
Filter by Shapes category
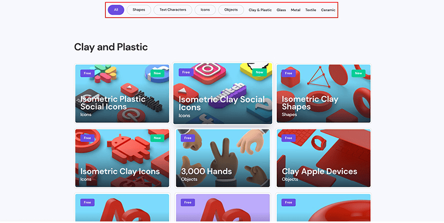pos(139,10)
